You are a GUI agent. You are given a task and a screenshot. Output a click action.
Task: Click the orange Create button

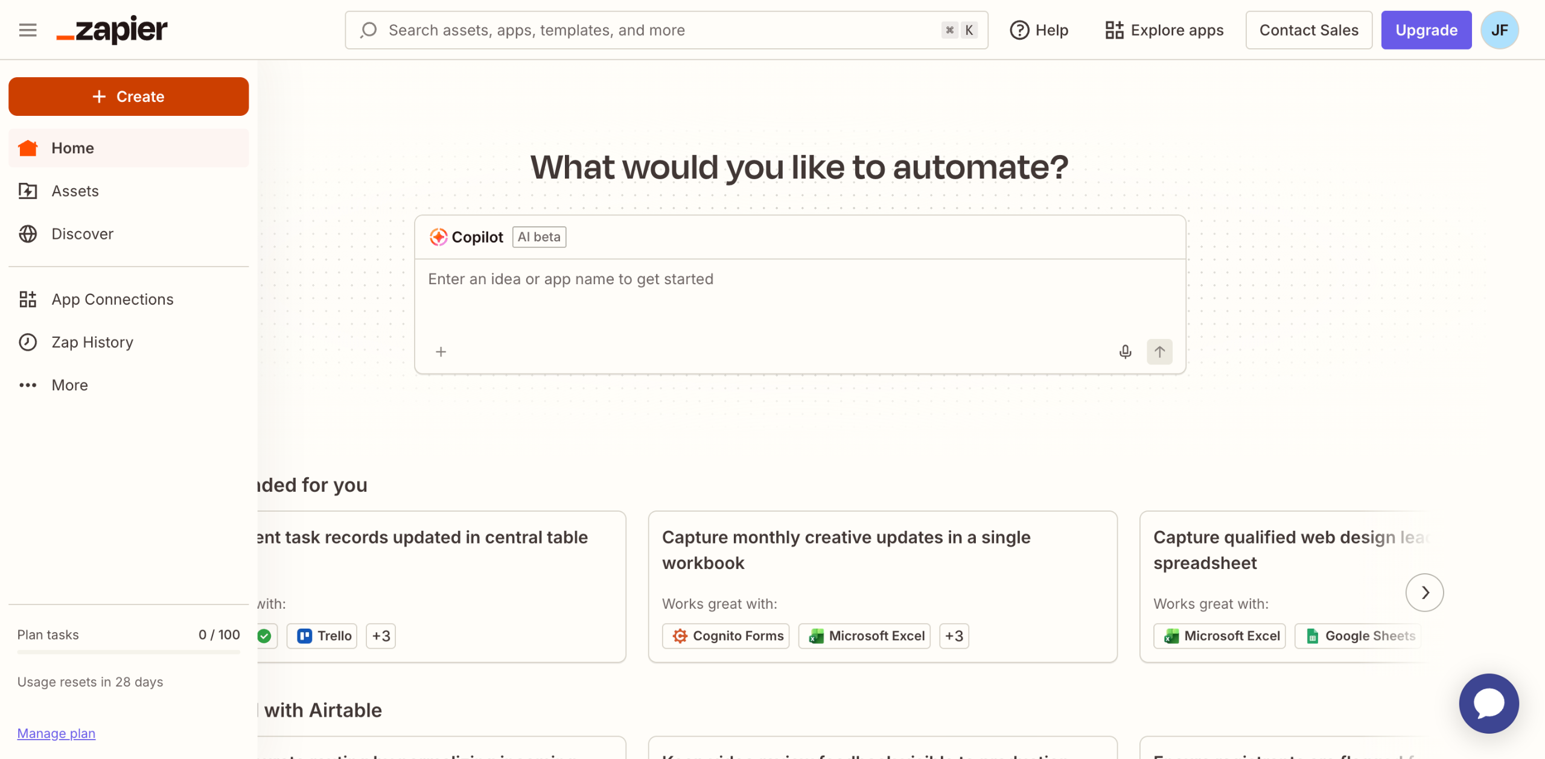[129, 97]
